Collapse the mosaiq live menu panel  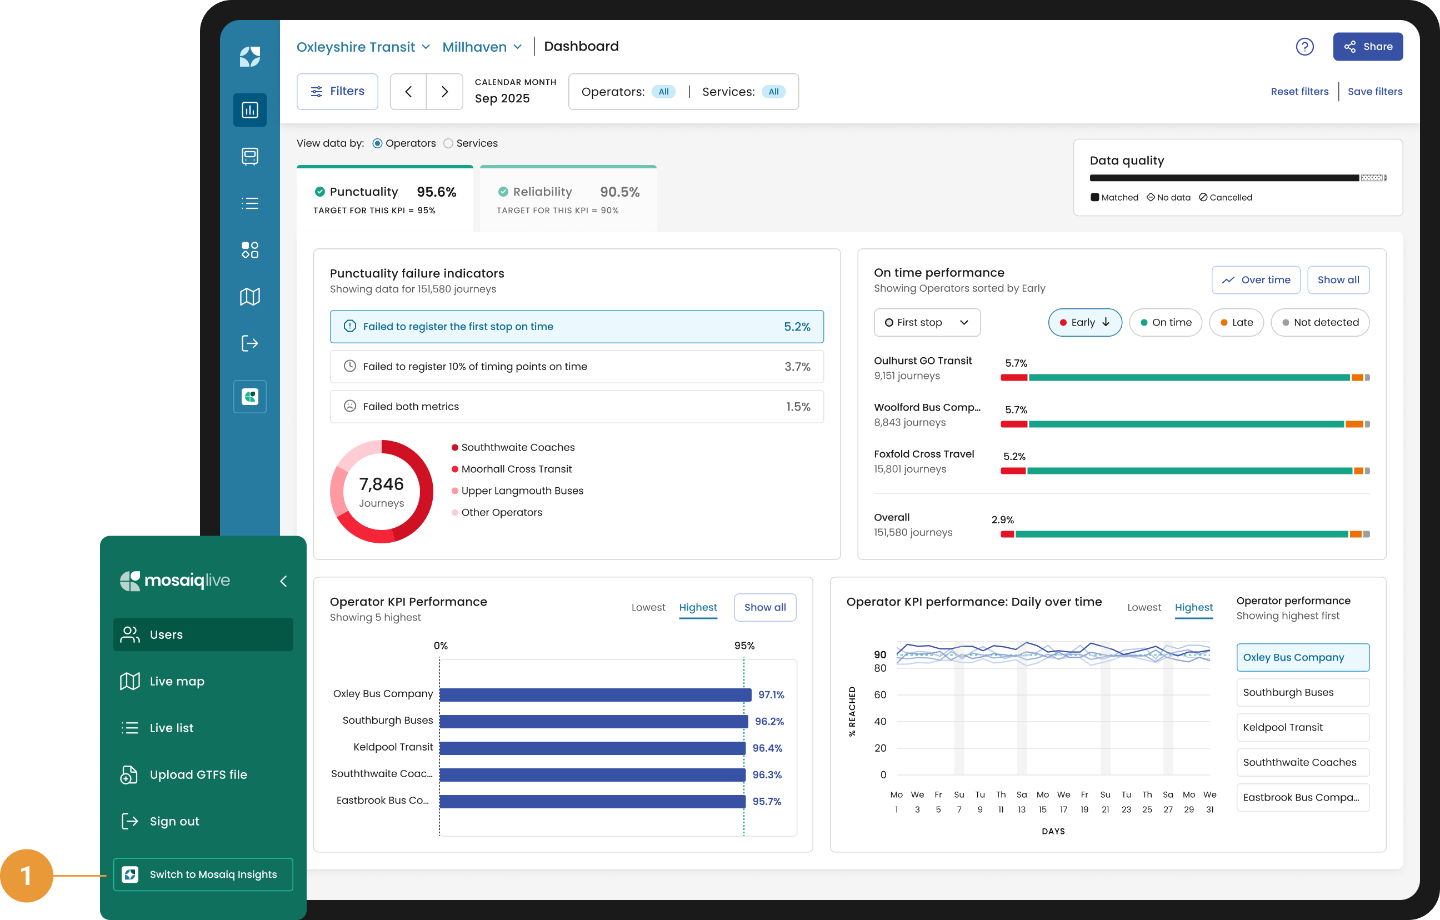point(283,581)
